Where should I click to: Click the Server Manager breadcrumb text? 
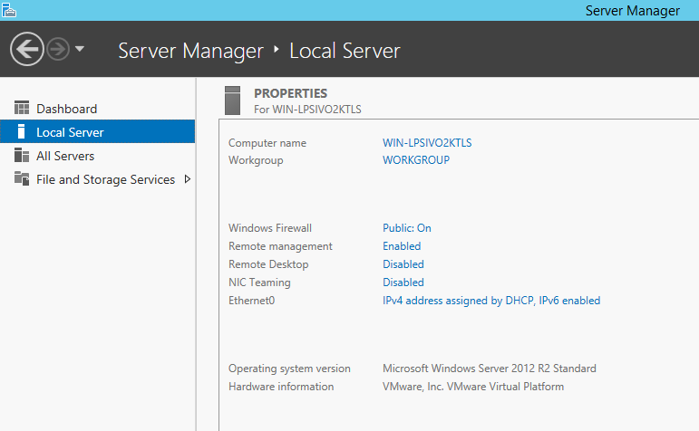(190, 51)
